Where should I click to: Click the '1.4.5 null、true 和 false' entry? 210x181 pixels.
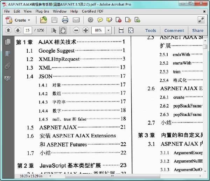pyautogui.click(x=82, y=119)
